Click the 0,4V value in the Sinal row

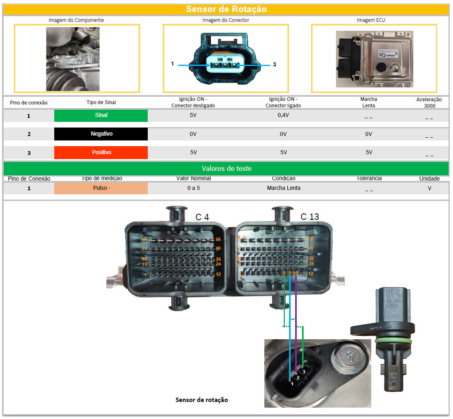(x=283, y=115)
